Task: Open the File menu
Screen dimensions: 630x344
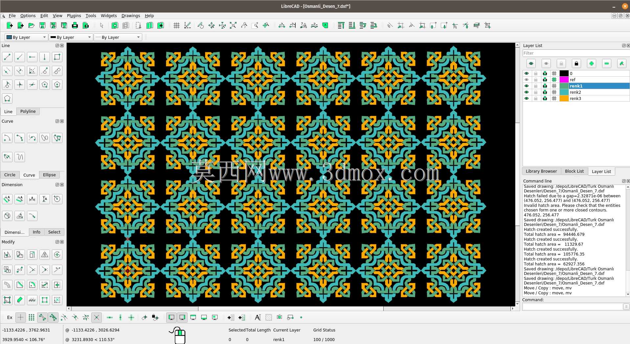Action: [12, 15]
